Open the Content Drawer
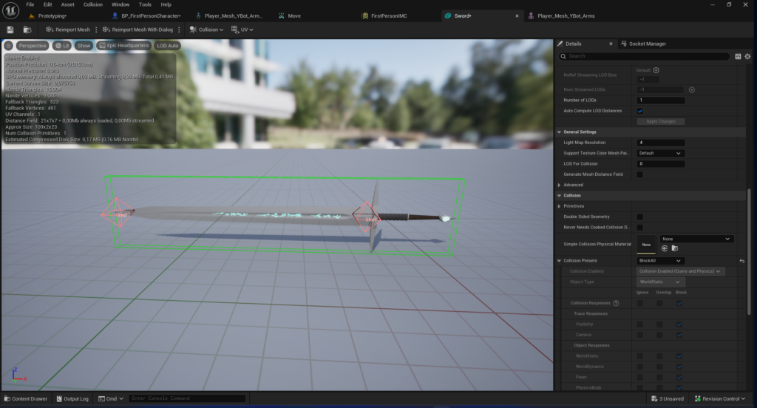The width and height of the screenshot is (757, 408). pyautogui.click(x=25, y=398)
